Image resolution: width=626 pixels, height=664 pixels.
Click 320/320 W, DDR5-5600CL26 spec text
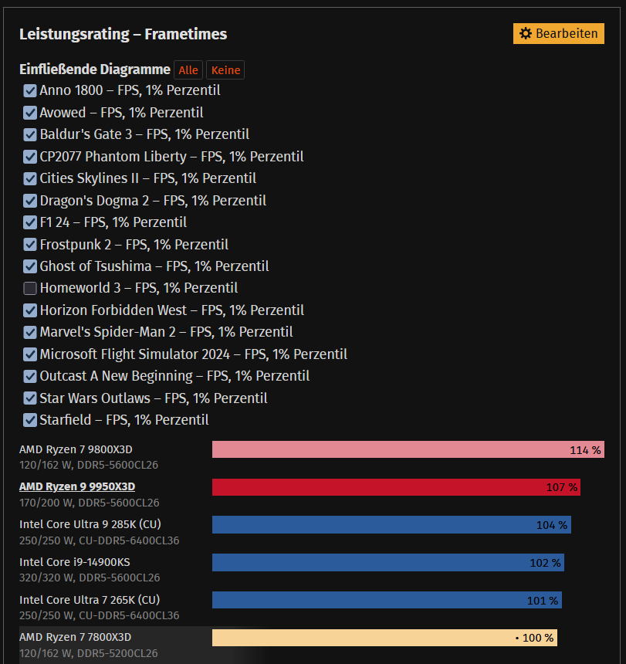click(90, 578)
